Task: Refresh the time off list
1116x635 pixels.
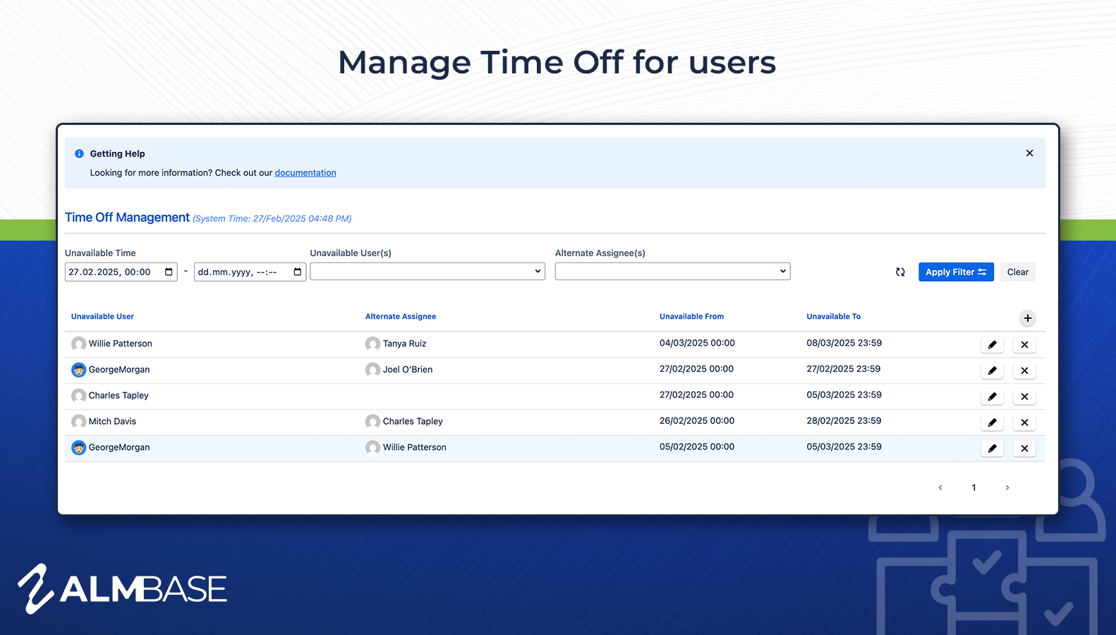Action: 900,272
